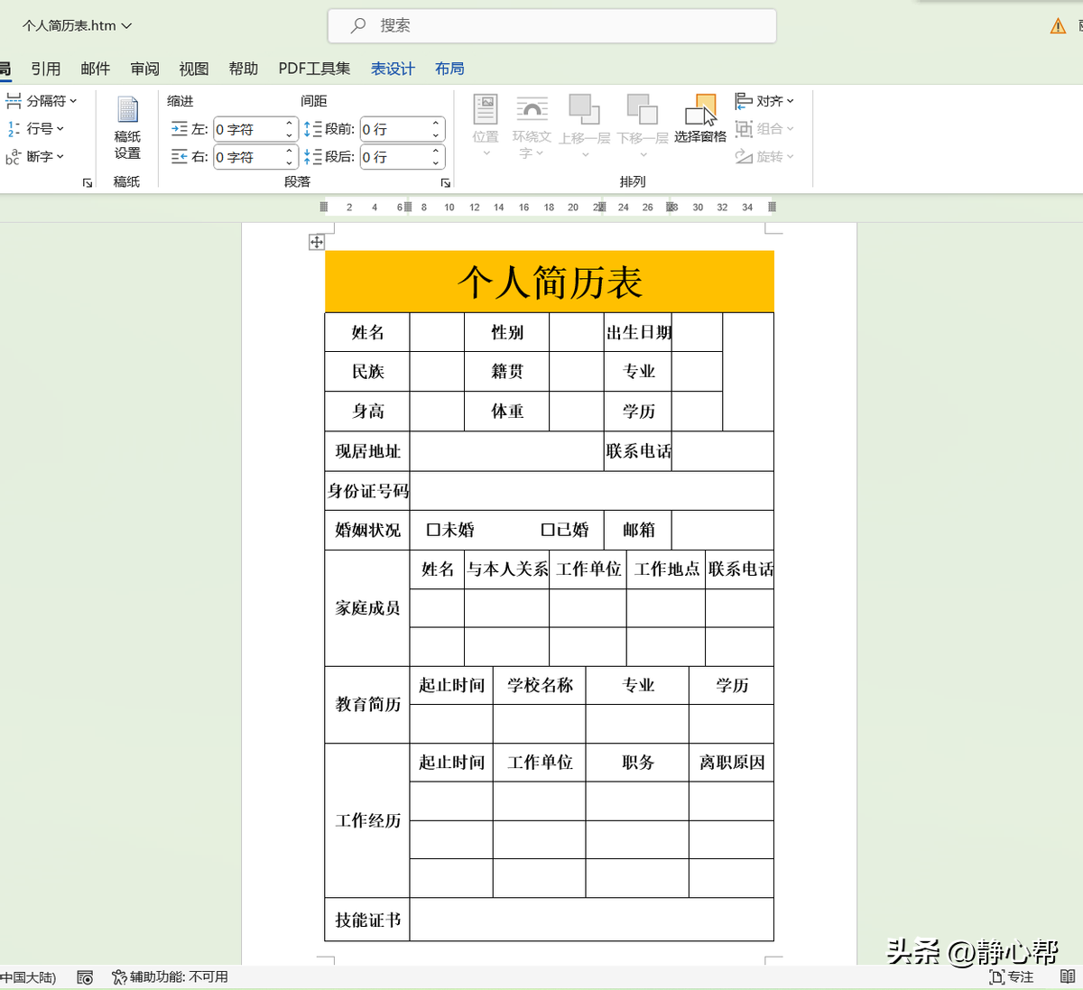Click the 姓名 cell in first row
The image size is (1083, 990).
click(x=367, y=332)
